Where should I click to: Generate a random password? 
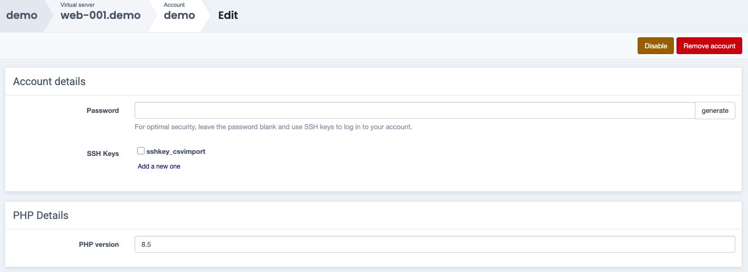click(715, 111)
